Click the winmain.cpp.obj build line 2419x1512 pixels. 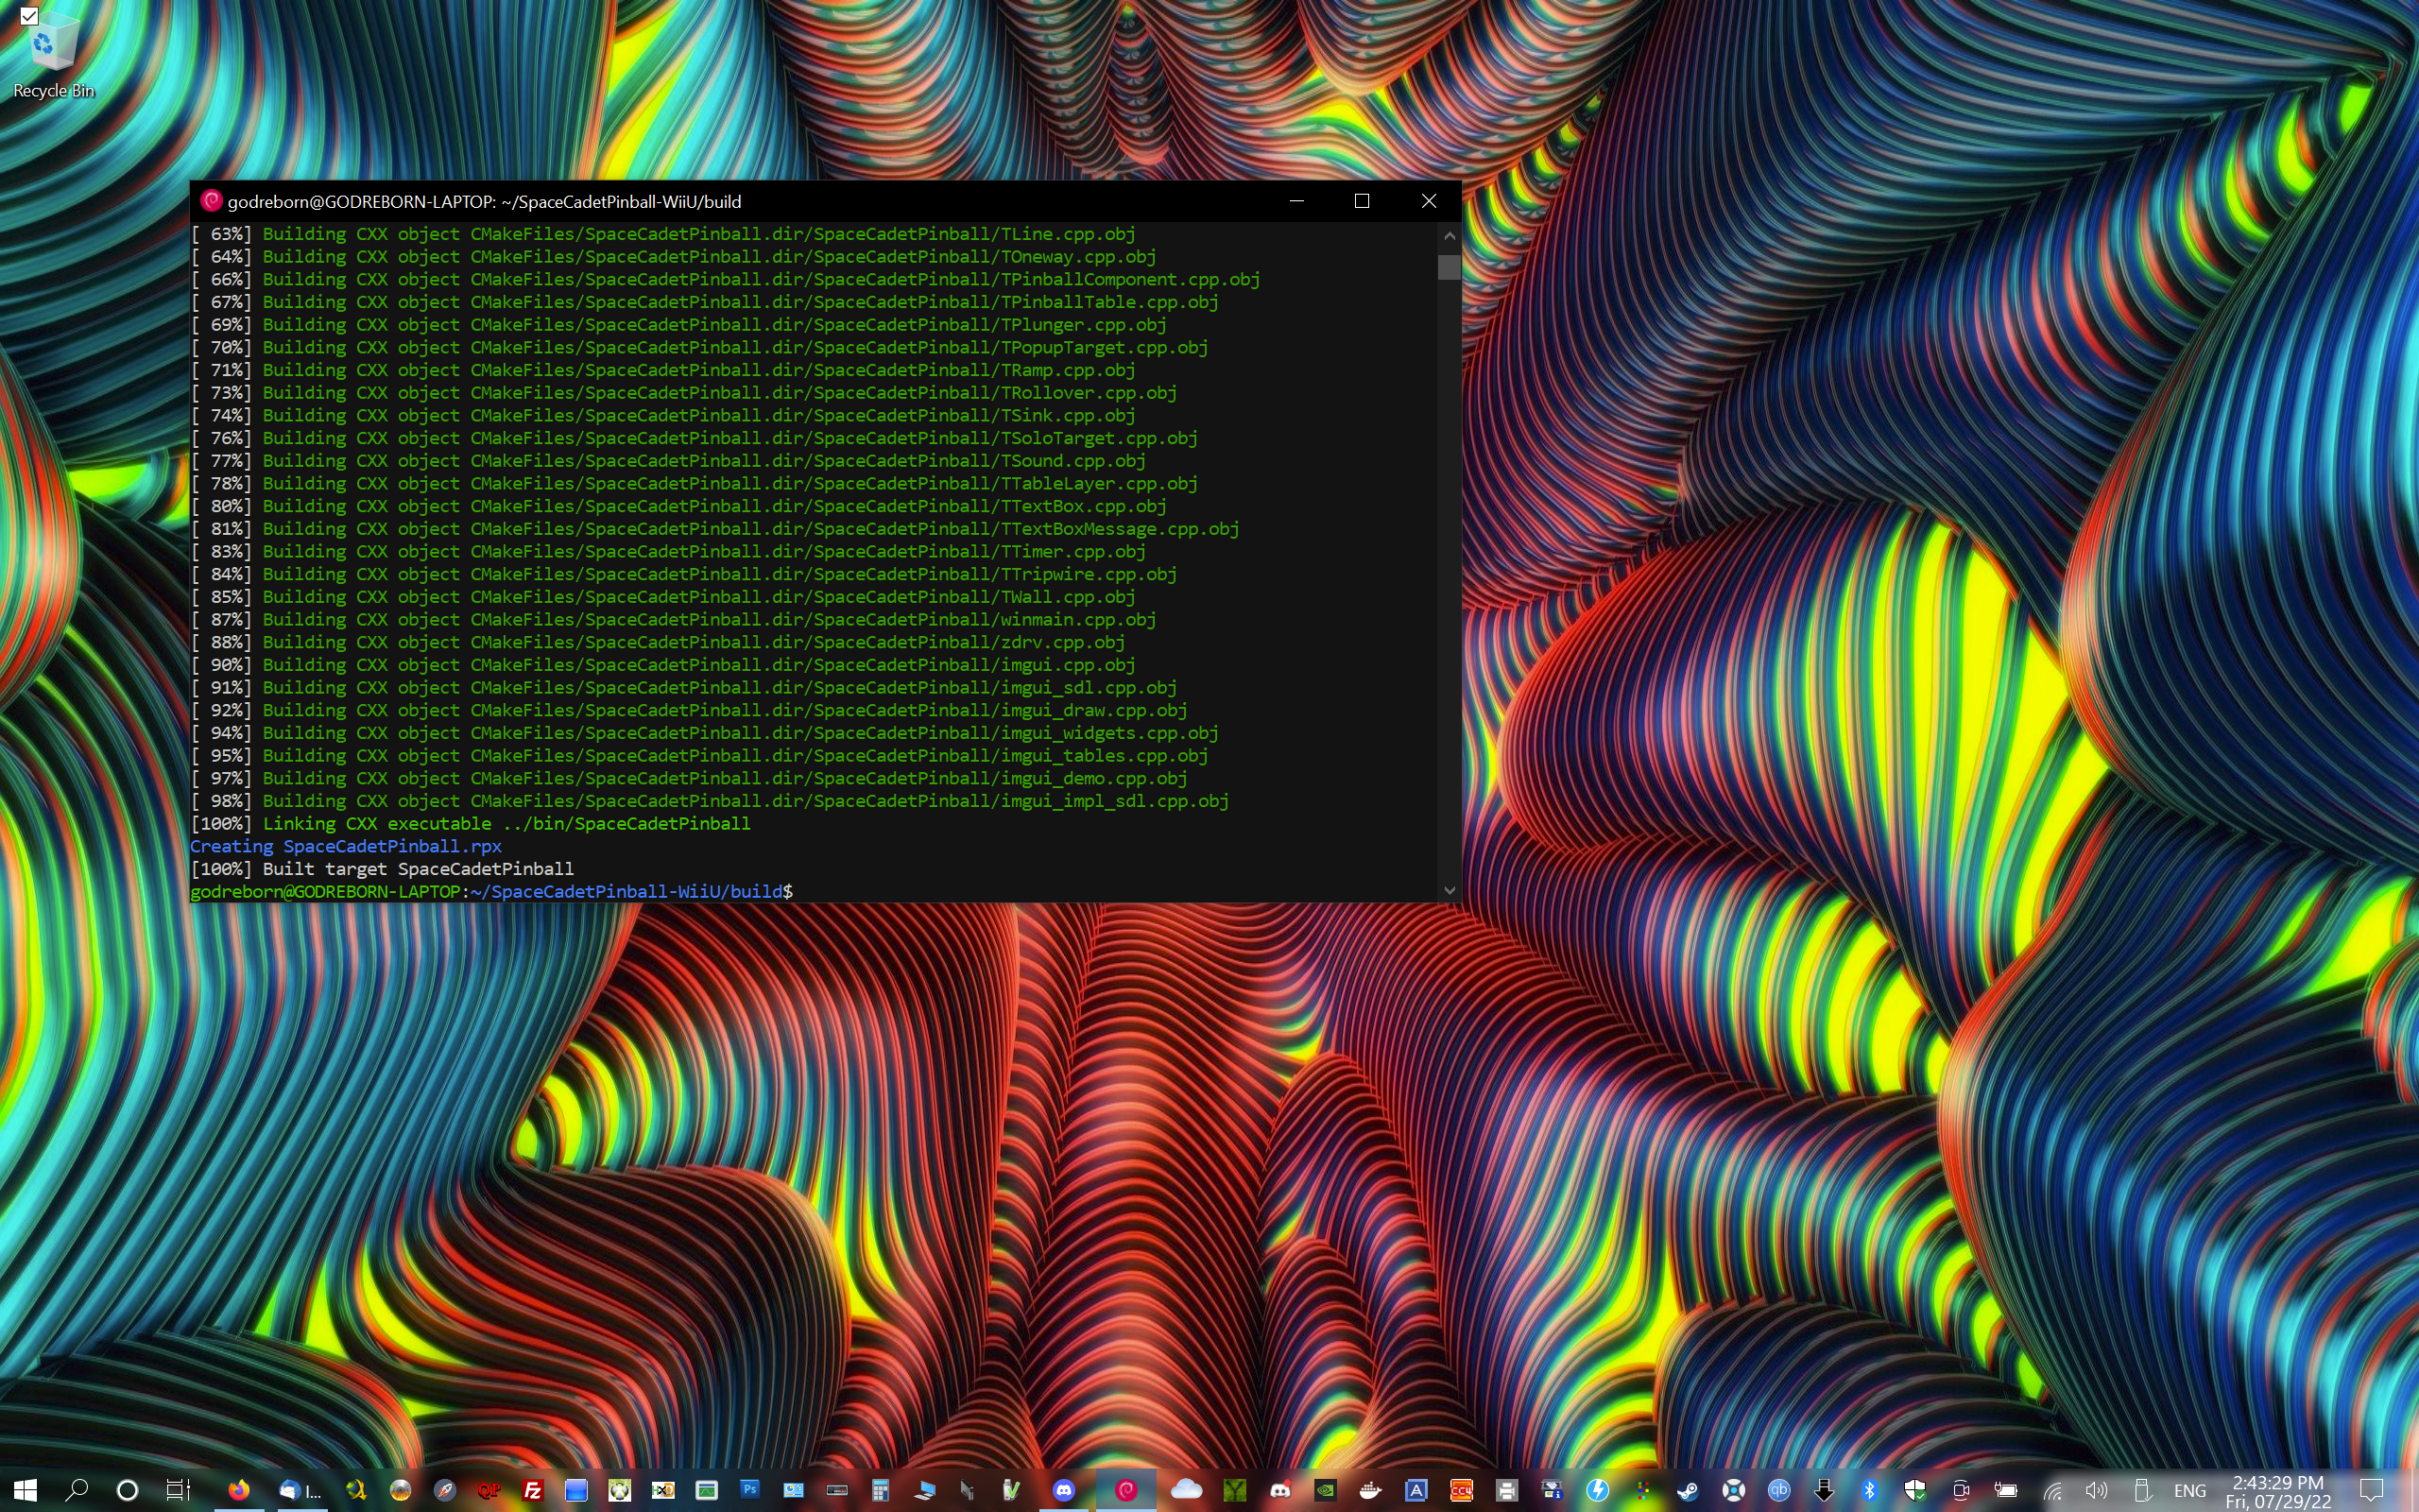(x=673, y=620)
